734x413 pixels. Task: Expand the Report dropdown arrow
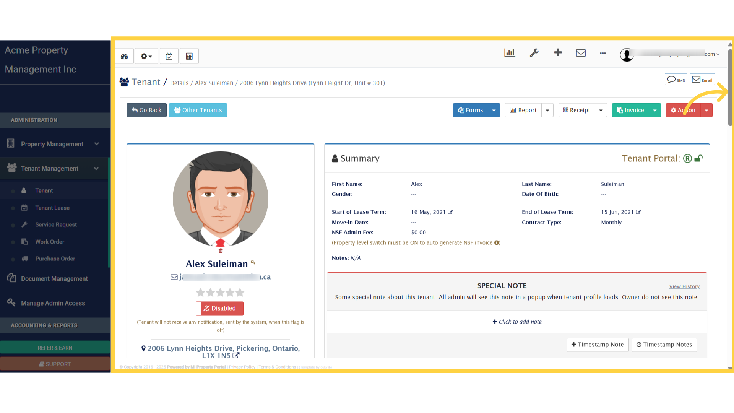(x=547, y=110)
